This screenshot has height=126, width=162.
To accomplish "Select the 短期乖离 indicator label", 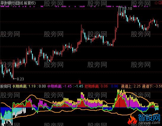I will (92, 86).
